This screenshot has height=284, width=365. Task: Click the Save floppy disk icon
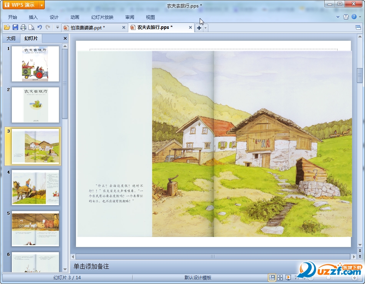click(x=15, y=27)
